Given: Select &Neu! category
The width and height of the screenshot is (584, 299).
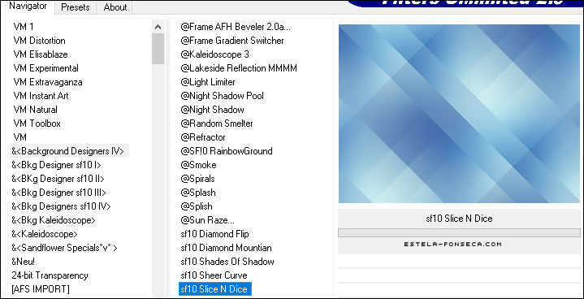Looking at the screenshot, I should 23,262.
